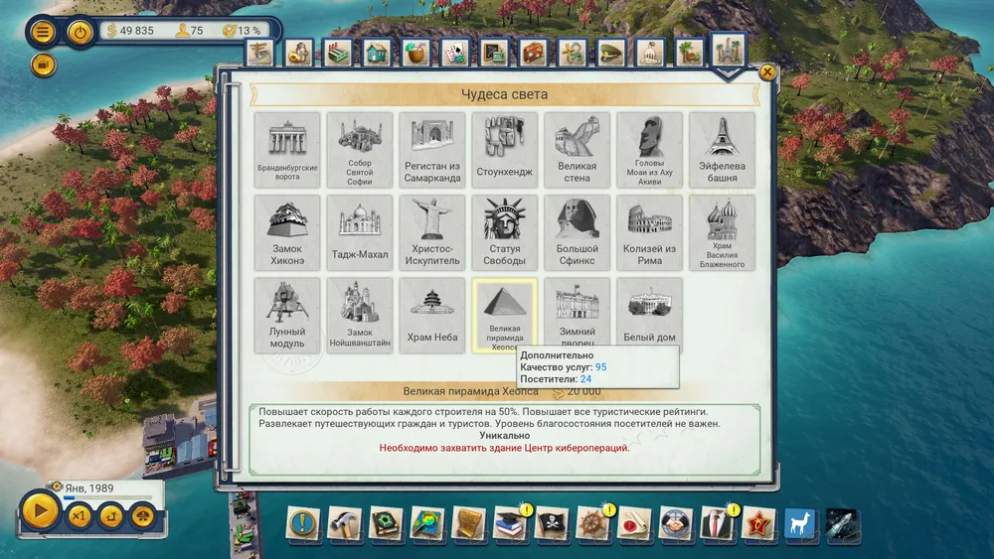This screenshot has width=994, height=559.
Task: Select the Колизей из Рима wonder
Action: [x=649, y=233]
